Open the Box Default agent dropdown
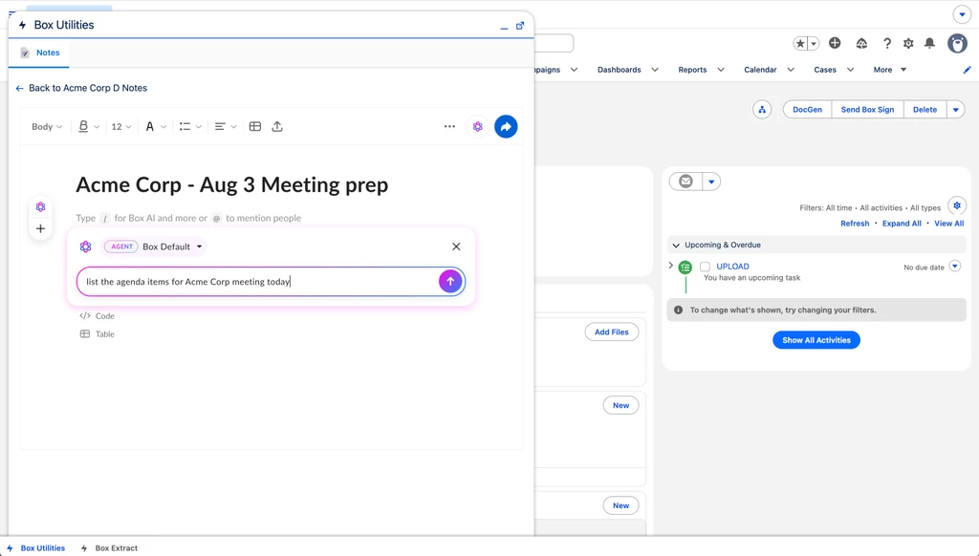 click(x=172, y=246)
